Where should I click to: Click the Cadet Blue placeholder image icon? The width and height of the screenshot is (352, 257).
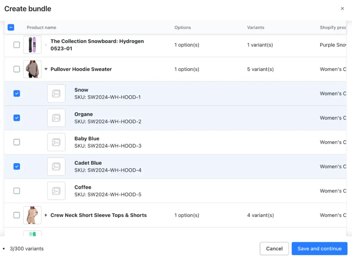point(56,166)
